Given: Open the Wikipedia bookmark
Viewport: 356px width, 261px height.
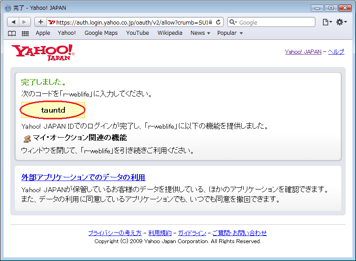Looking at the screenshot, I should pyautogui.click(x=170, y=33).
